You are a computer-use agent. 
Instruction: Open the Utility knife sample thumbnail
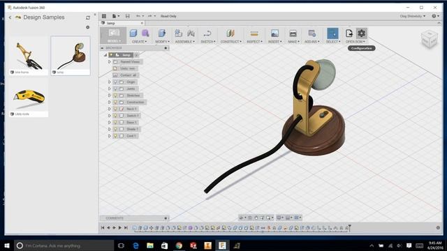tap(29, 98)
